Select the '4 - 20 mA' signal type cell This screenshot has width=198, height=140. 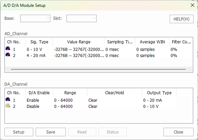[x=36, y=56]
